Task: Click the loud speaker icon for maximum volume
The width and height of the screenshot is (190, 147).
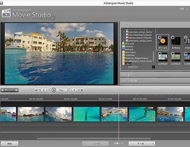Action: pyautogui.click(x=16, y=90)
